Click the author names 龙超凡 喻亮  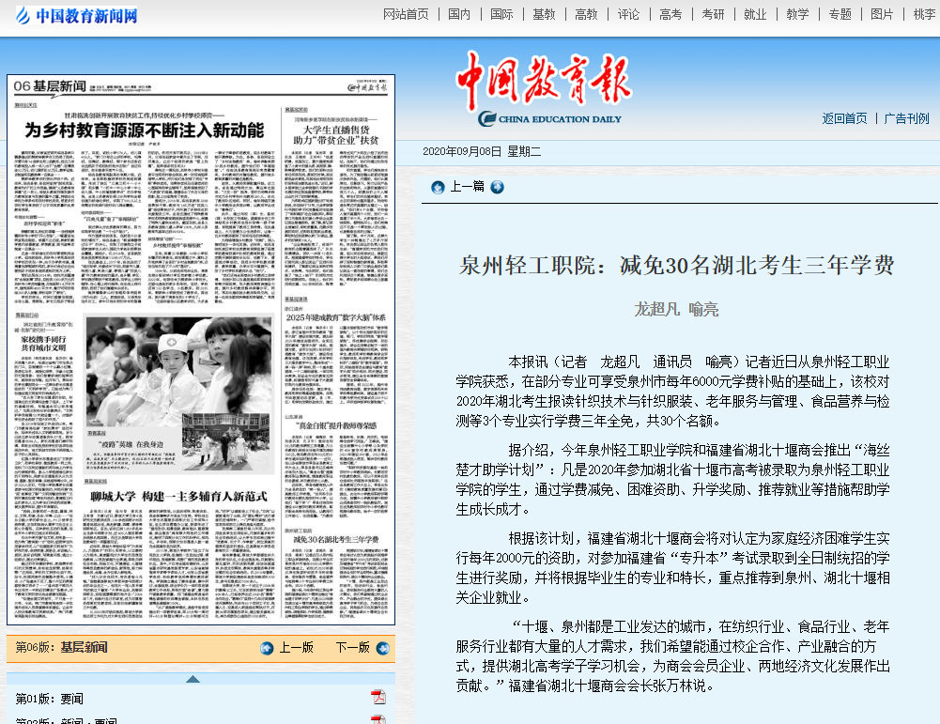676,309
